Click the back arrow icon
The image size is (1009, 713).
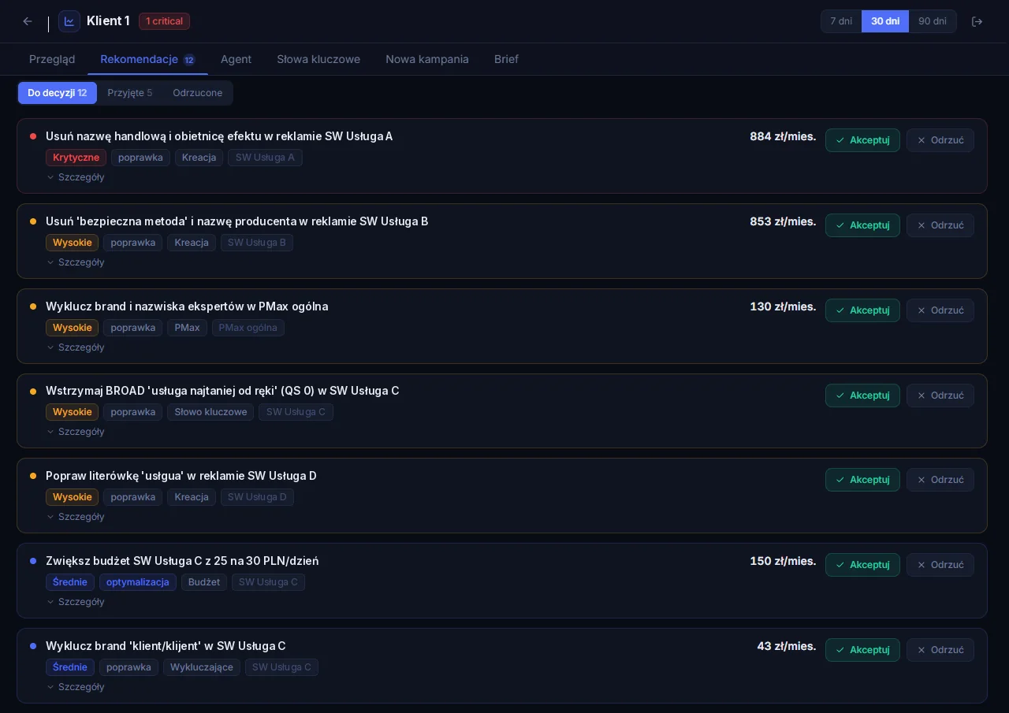tap(28, 21)
